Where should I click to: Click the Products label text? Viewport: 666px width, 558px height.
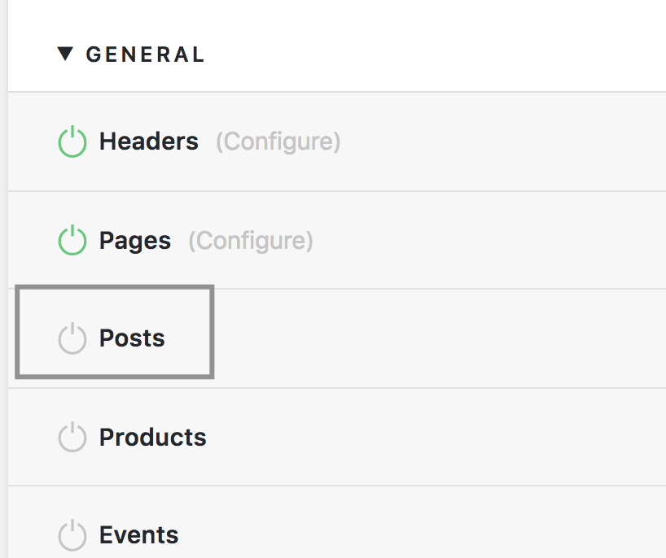[x=153, y=438]
